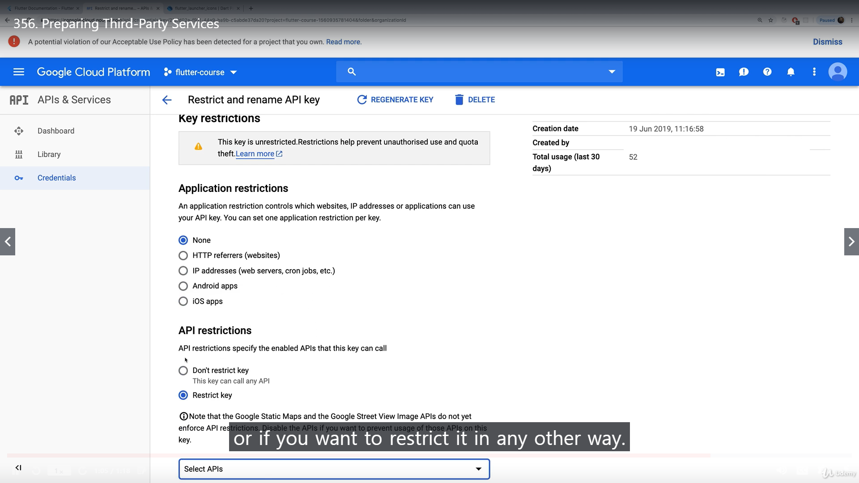The height and width of the screenshot is (483, 859).
Task: Open the flutter-course project selector
Action: pyautogui.click(x=200, y=72)
